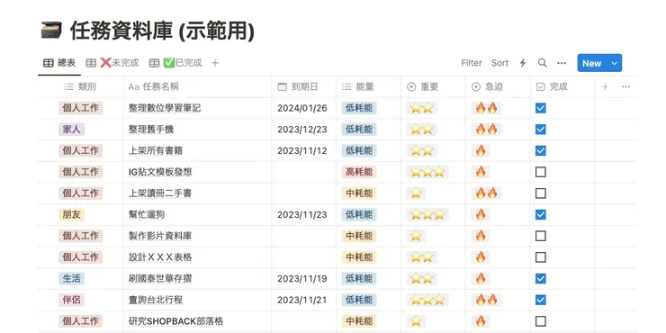
Task: Click the 朋友 category tag
Action: tap(71, 214)
